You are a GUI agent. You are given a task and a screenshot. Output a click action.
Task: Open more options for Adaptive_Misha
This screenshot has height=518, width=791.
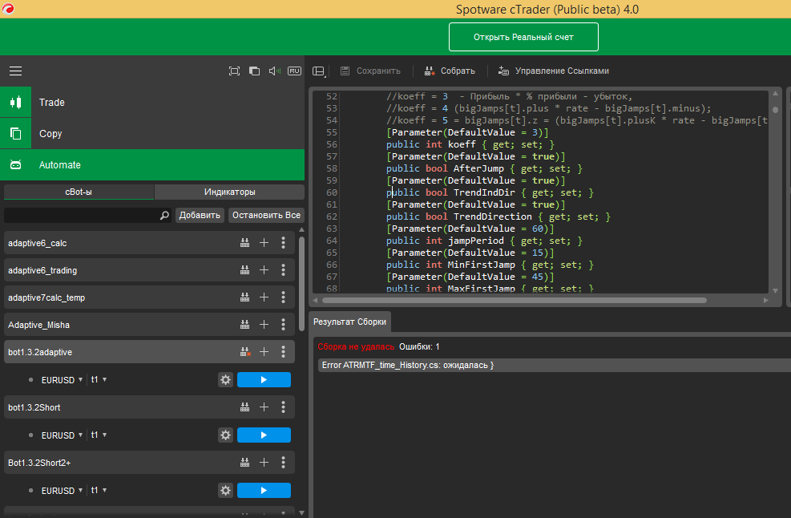(x=283, y=325)
